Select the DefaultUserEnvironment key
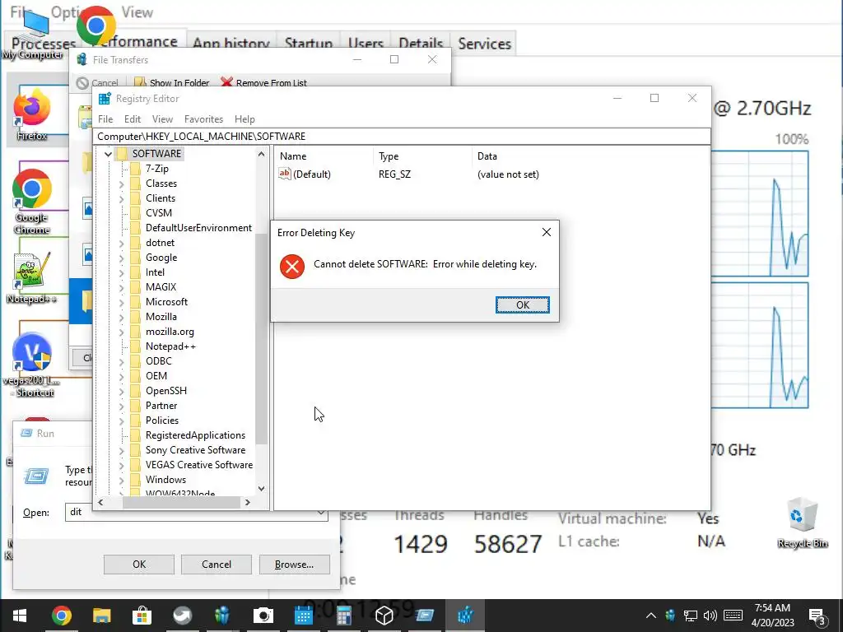Viewport: 843px width, 632px height. 198,228
